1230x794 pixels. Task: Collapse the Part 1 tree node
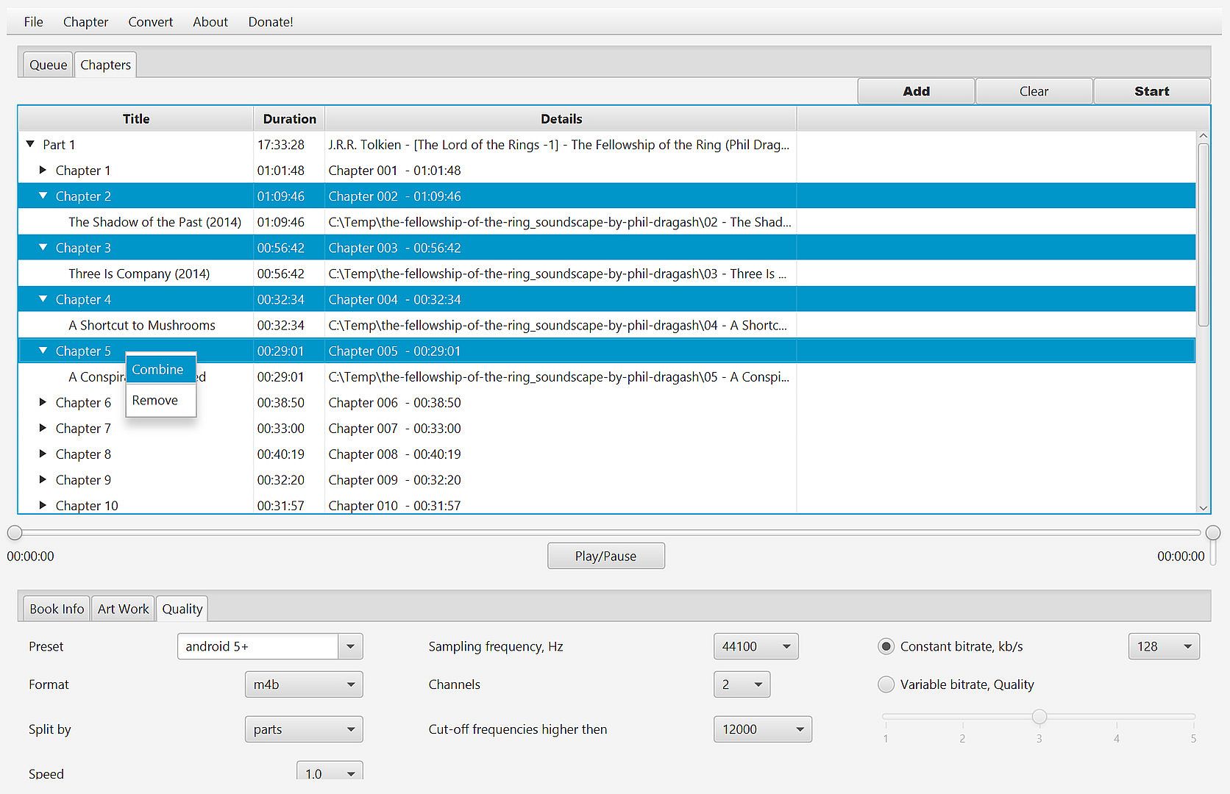point(30,145)
